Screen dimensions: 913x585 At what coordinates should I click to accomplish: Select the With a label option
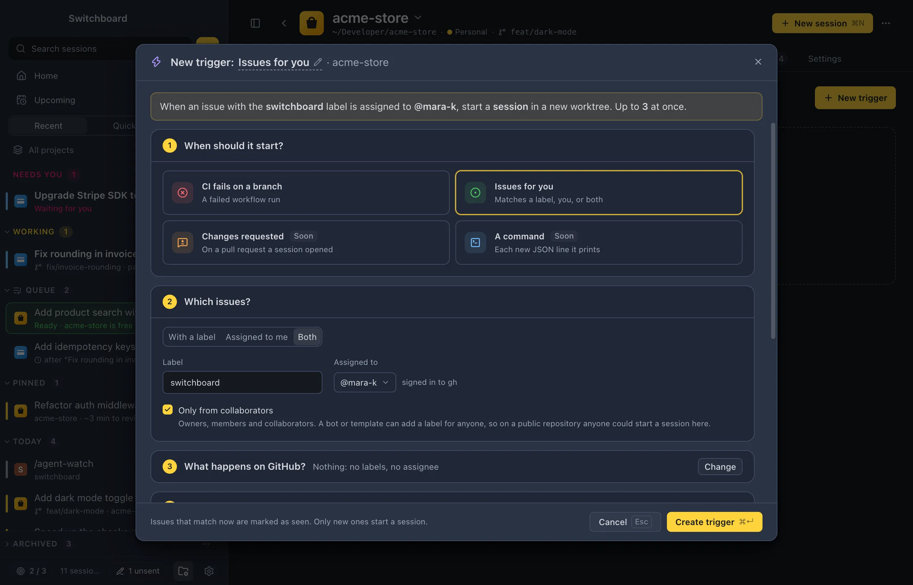192,337
